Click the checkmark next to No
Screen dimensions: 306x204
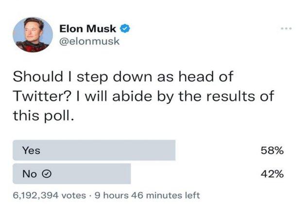[47, 173]
